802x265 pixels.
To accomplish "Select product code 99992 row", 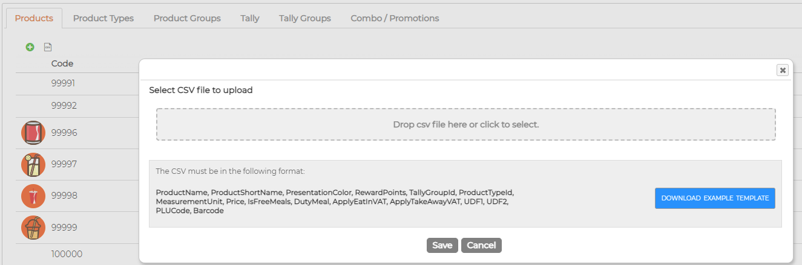I will (x=77, y=106).
